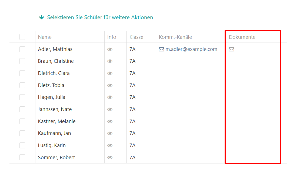Click the eye icon for Hagen, Julia
The image size is (287, 171).
click(x=110, y=97)
